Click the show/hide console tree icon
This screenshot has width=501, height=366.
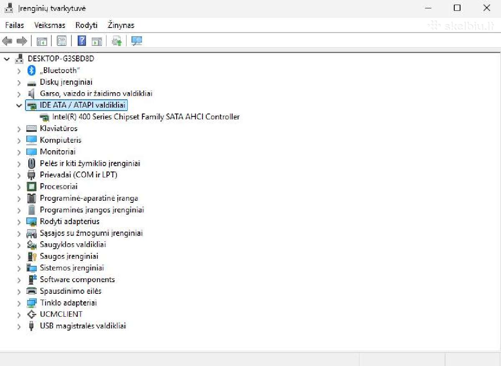click(42, 41)
